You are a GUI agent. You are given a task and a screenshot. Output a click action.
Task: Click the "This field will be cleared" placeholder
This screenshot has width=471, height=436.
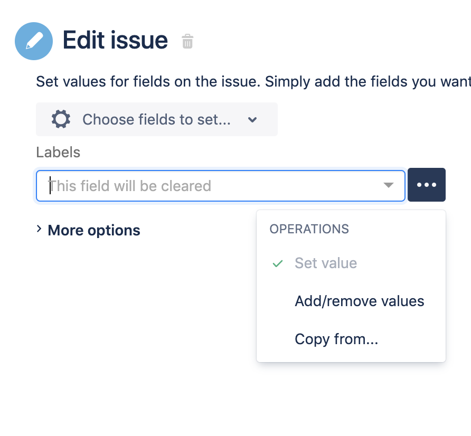pos(130,186)
